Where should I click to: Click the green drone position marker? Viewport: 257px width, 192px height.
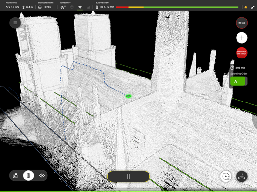128,96
